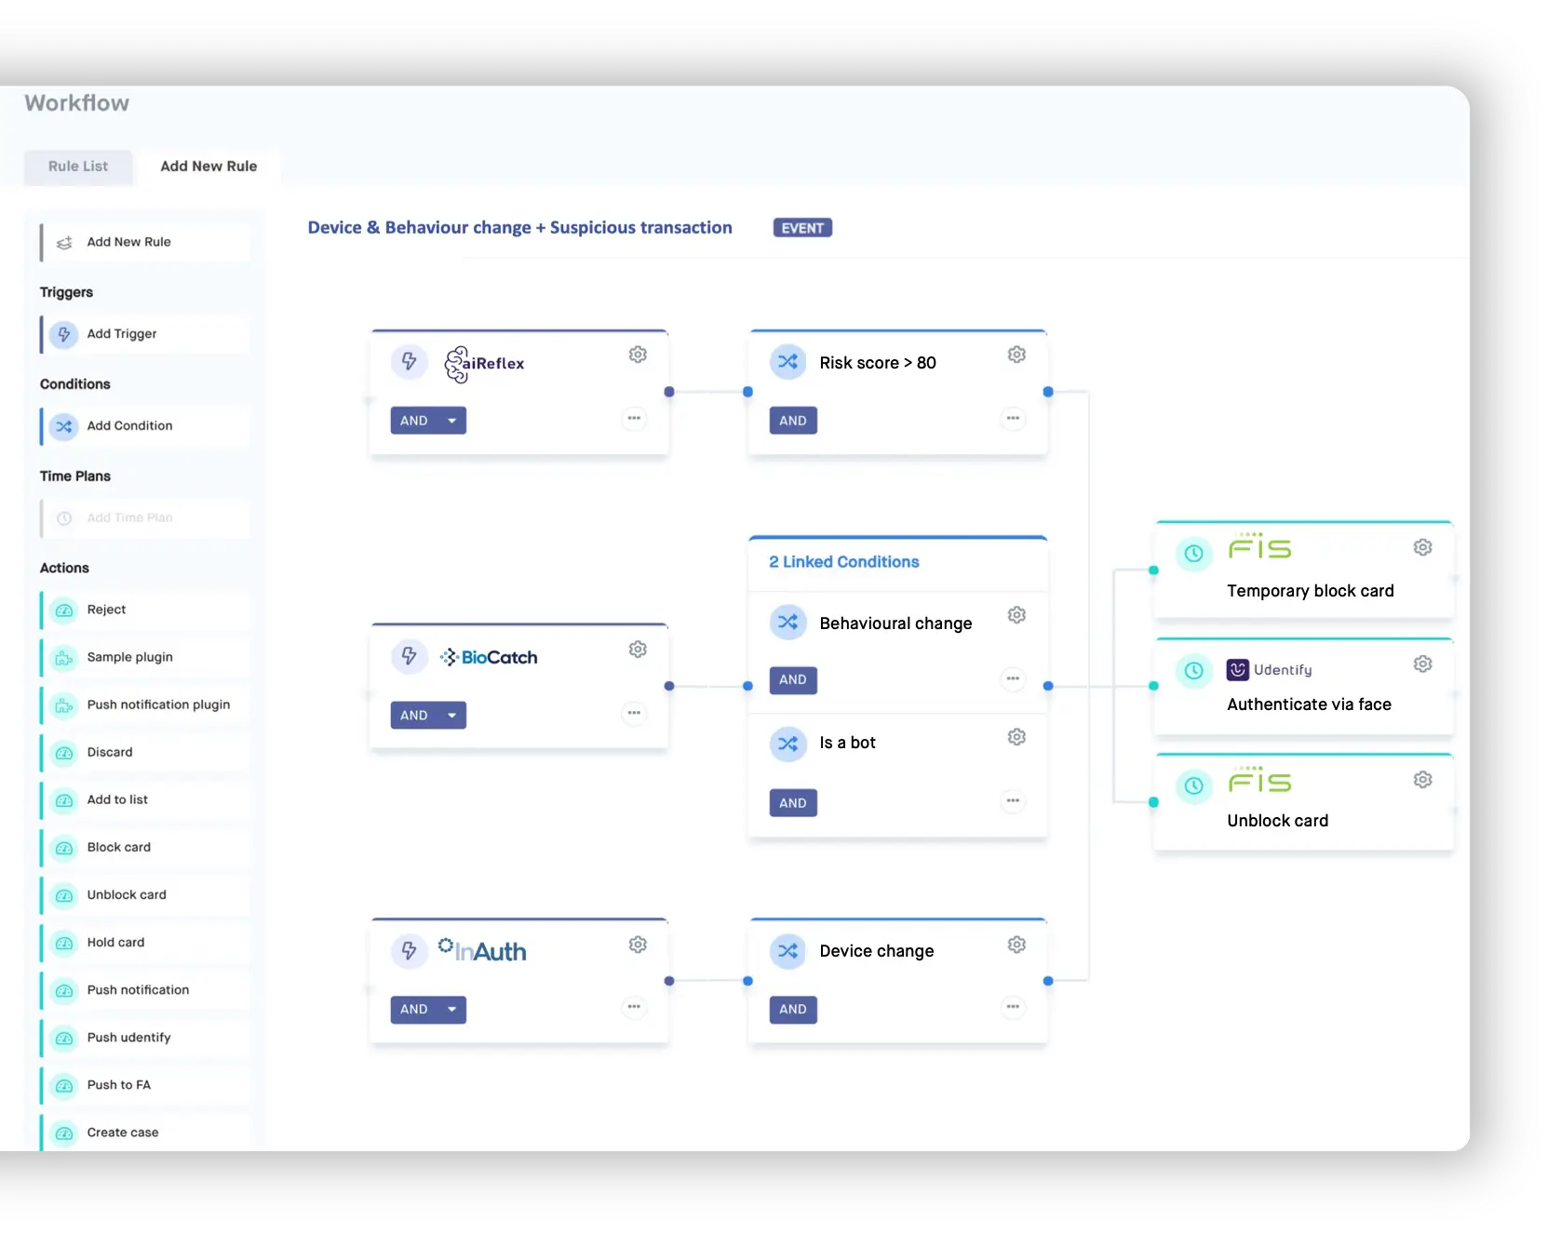Open settings on the aiReflex trigger card
The height and width of the screenshot is (1247, 1561).
tap(638, 355)
